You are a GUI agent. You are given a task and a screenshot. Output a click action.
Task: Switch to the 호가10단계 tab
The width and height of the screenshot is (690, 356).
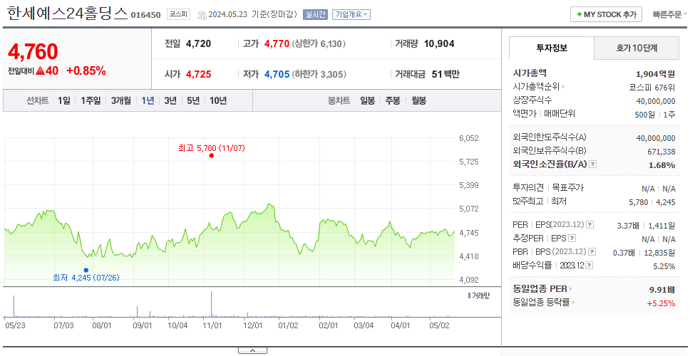637,48
